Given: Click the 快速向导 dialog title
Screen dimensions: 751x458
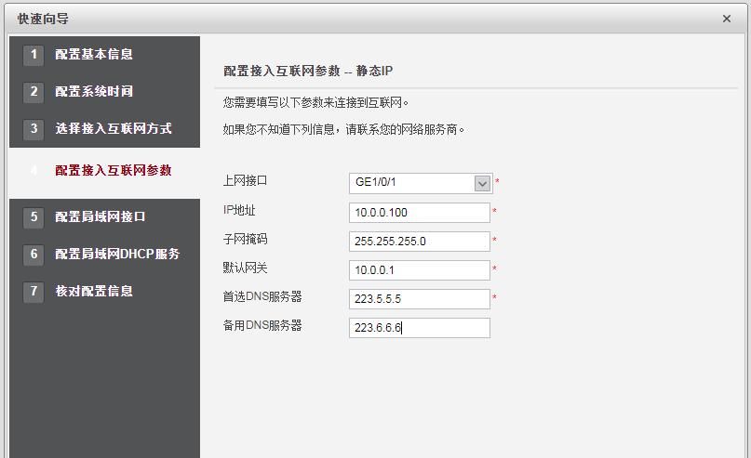Looking at the screenshot, I should click(x=43, y=19).
